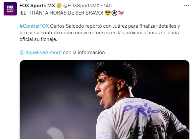193x139 pixels.
Task: Click the tweet body text about Juárez
Action: [100, 33]
